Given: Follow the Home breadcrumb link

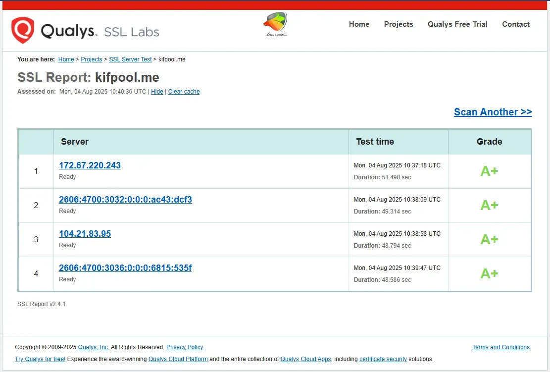Looking at the screenshot, I should (x=66, y=59).
